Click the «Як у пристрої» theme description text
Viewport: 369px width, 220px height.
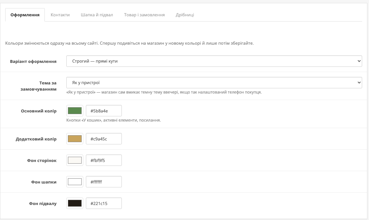(164, 92)
